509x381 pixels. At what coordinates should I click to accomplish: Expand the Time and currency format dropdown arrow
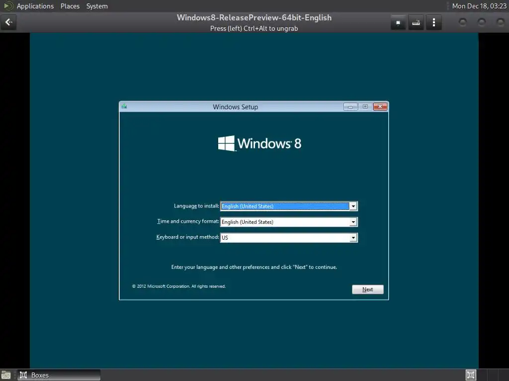click(353, 222)
